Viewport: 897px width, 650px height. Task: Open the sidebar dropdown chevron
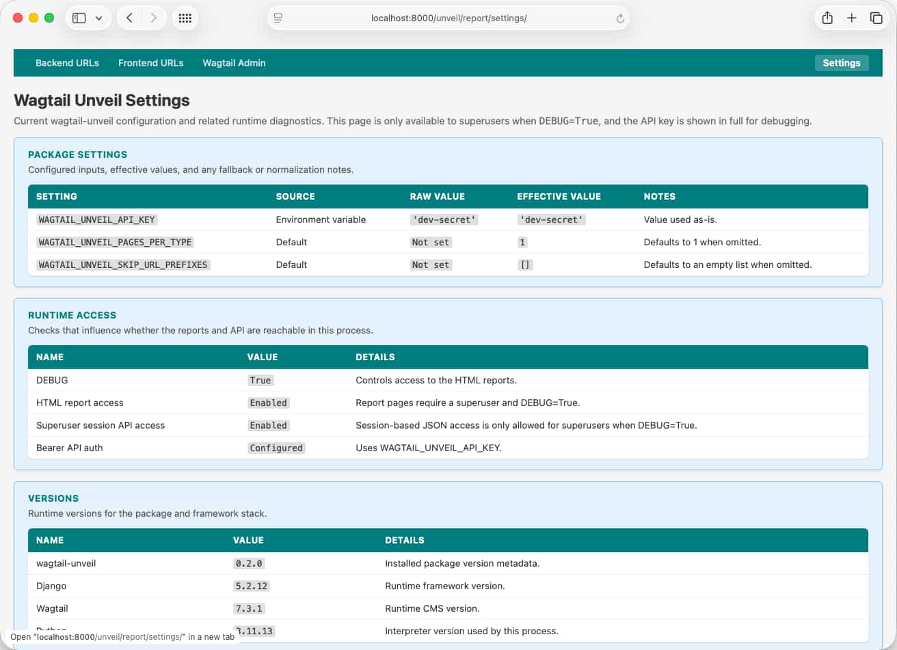[x=99, y=18]
